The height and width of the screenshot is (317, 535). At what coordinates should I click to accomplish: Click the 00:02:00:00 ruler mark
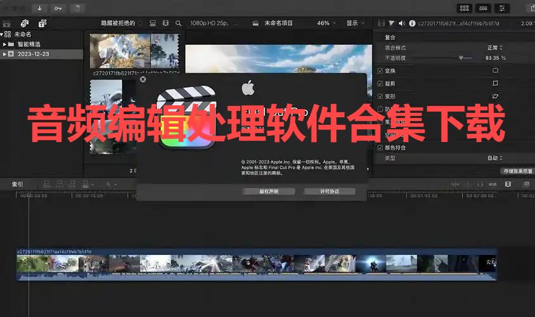(x=480, y=196)
